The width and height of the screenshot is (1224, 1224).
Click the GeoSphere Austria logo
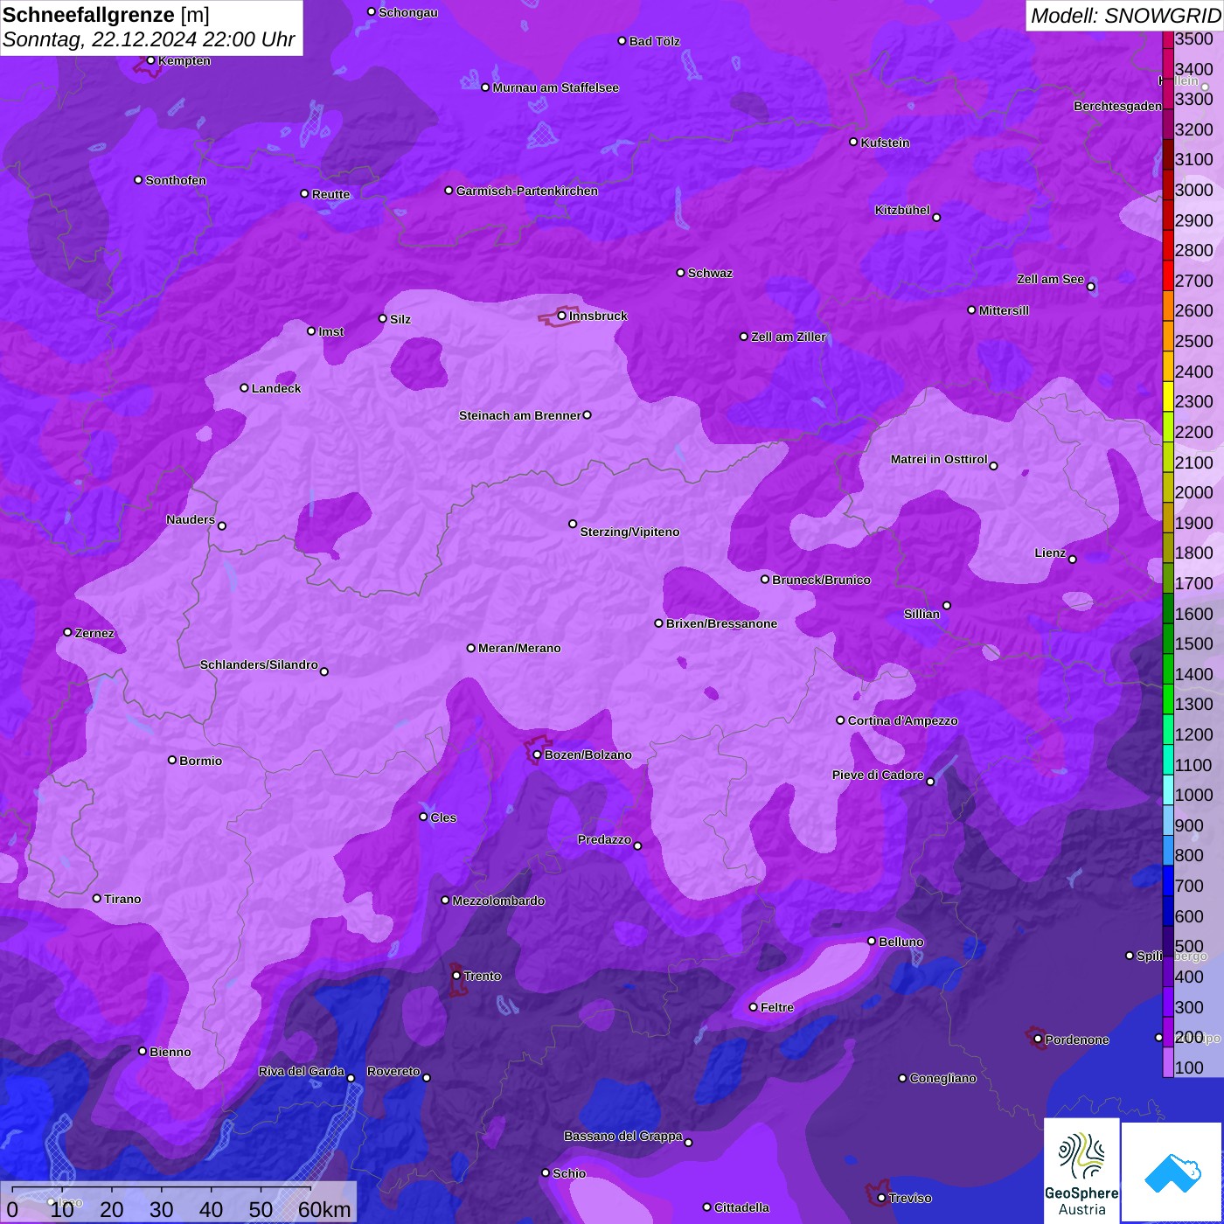pos(1081,1171)
